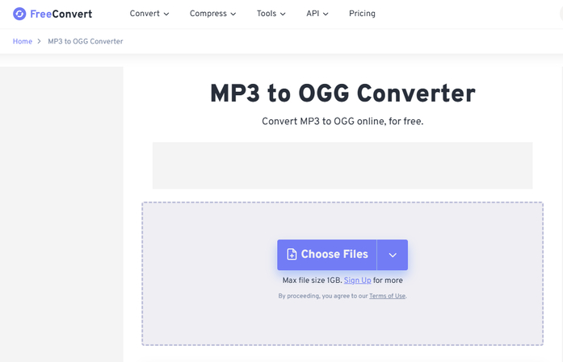Expand the chevron next to Tools

pos(283,15)
